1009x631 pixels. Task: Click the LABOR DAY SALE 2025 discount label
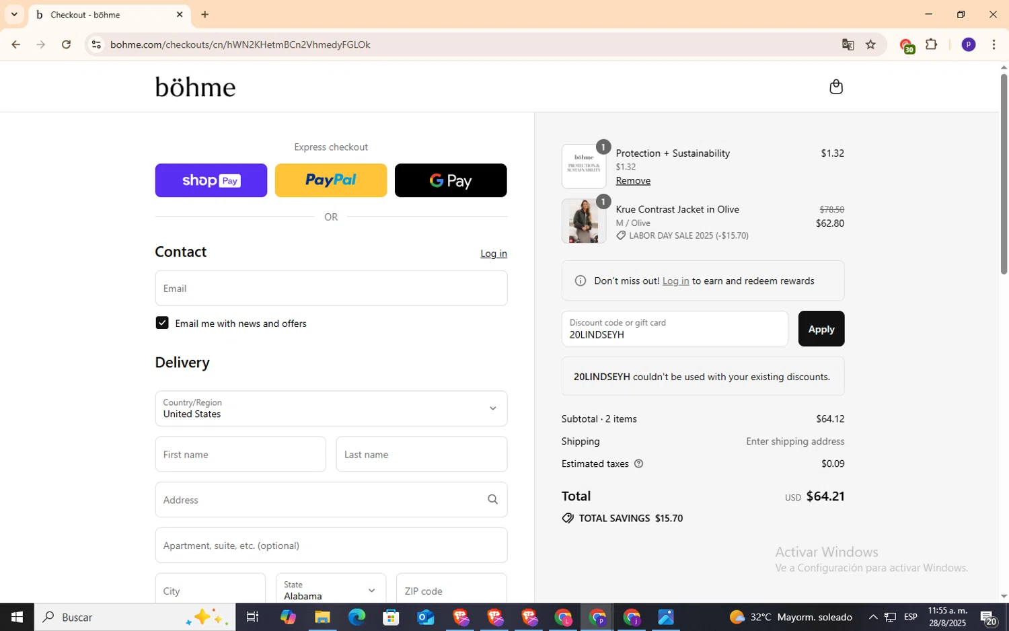(689, 235)
